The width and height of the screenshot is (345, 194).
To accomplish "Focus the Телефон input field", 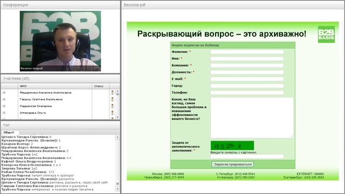I will click(x=247, y=93).
